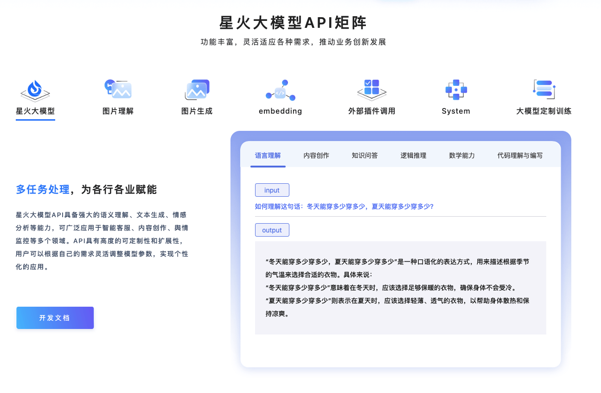601x393 pixels.
Task: Switch to the 知识问答 tab
Action: coord(365,155)
